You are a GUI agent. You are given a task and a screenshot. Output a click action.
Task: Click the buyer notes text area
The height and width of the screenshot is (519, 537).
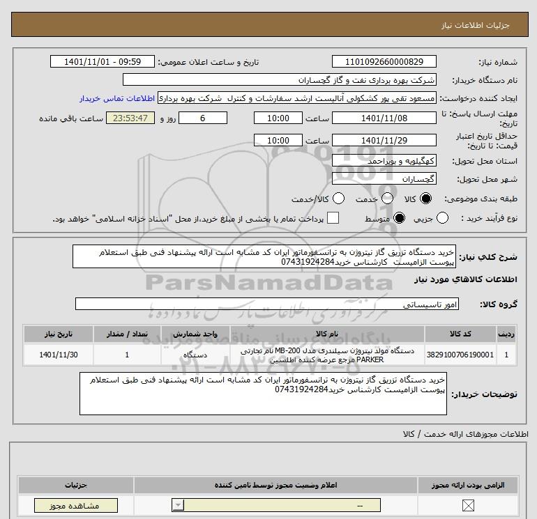(x=263, y=394)
